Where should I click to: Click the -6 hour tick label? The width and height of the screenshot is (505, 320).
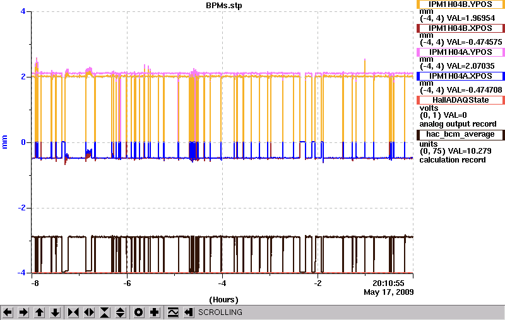(128, 283)
